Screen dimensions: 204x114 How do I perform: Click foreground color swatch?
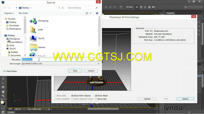[2, 102]
